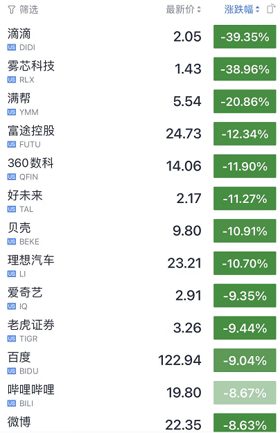Click the US badge beside DIDI
This screenshot has height=433, width=280.
(12, 48)
